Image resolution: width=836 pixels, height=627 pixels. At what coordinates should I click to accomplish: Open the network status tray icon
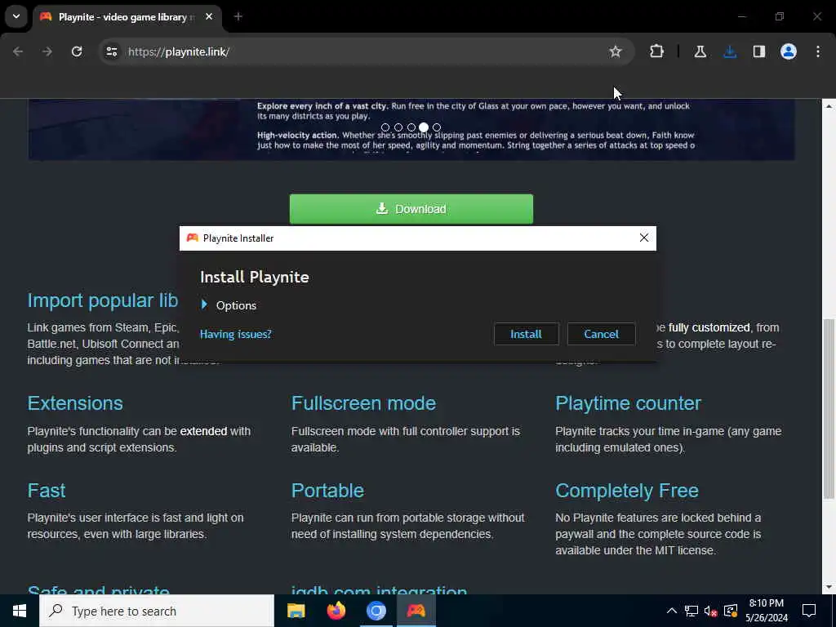pyautogui.click(x=691, y=611)
